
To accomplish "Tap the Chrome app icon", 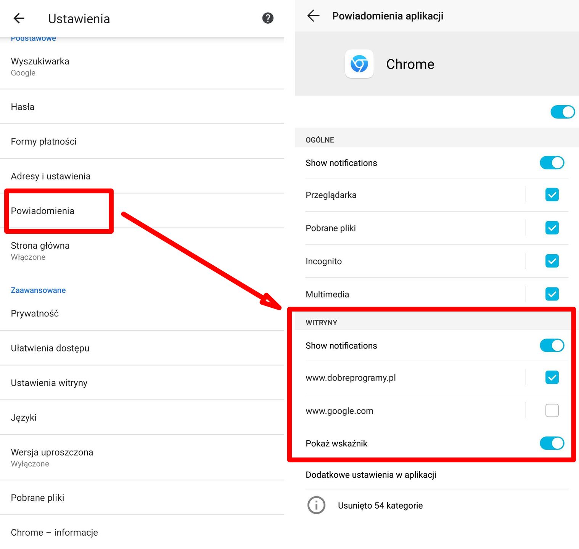I will click(359, 64).
